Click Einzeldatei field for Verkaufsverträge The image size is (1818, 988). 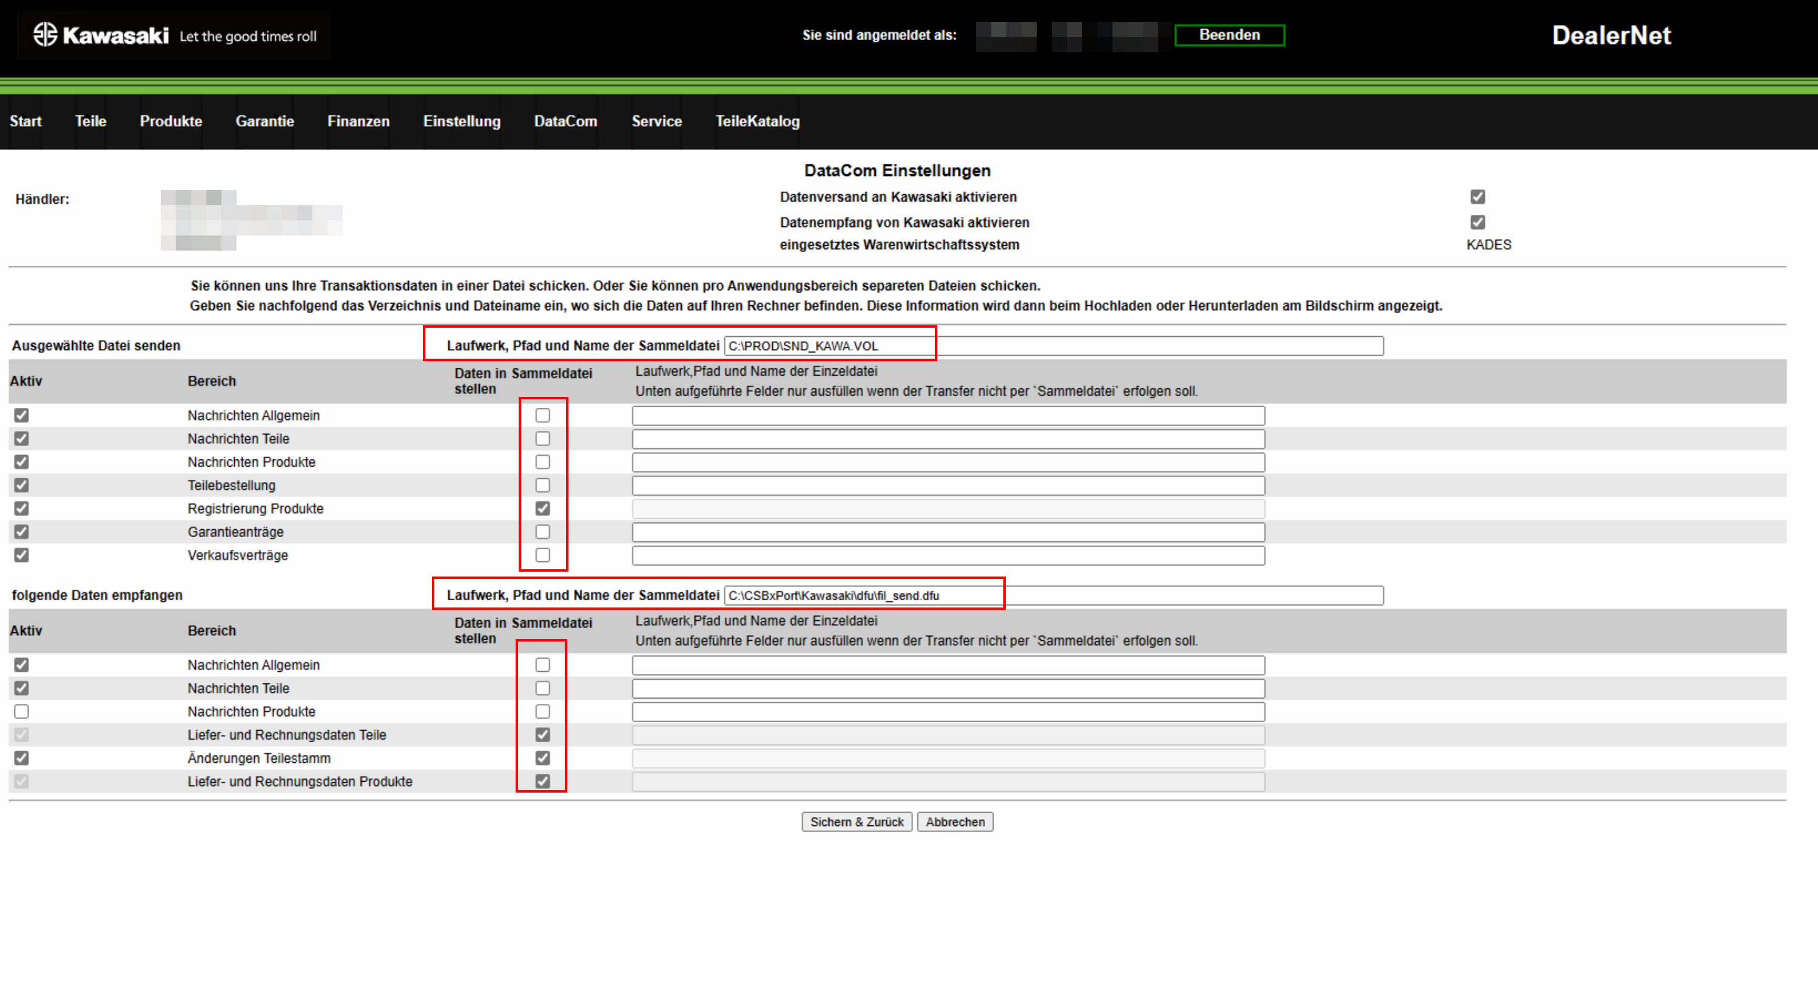pos(949,556)
